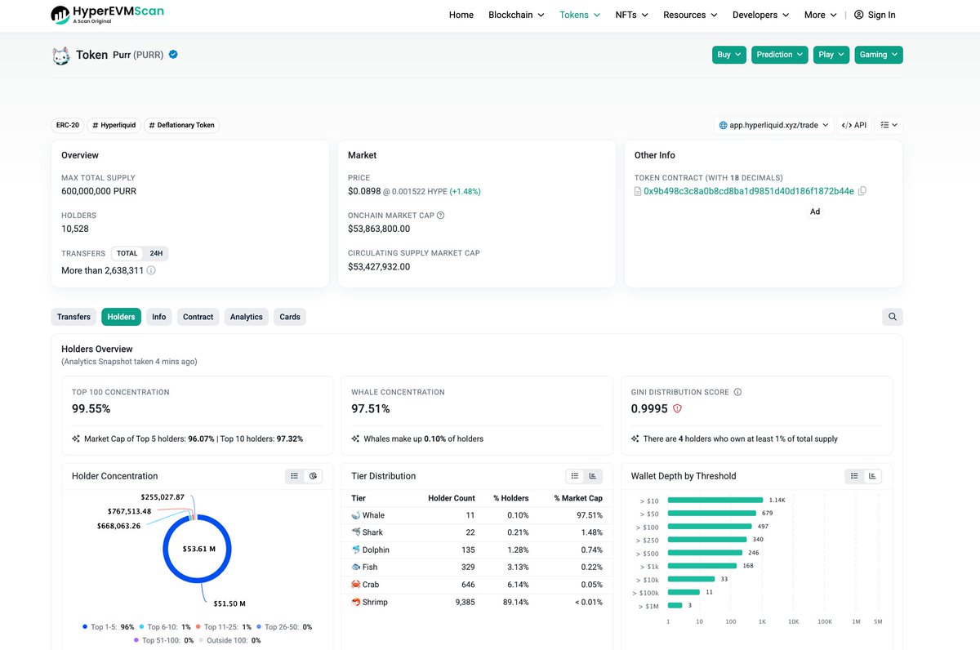Click the sparkle icon under Whale Concentration
The image size is (980, 650).
(x=356, y=439)
